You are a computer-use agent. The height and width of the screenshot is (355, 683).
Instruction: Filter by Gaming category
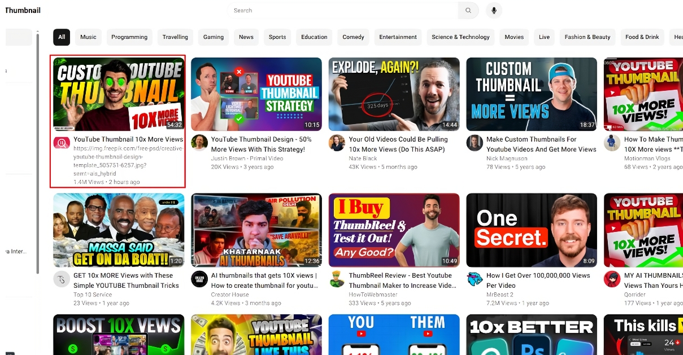(214, 37)
